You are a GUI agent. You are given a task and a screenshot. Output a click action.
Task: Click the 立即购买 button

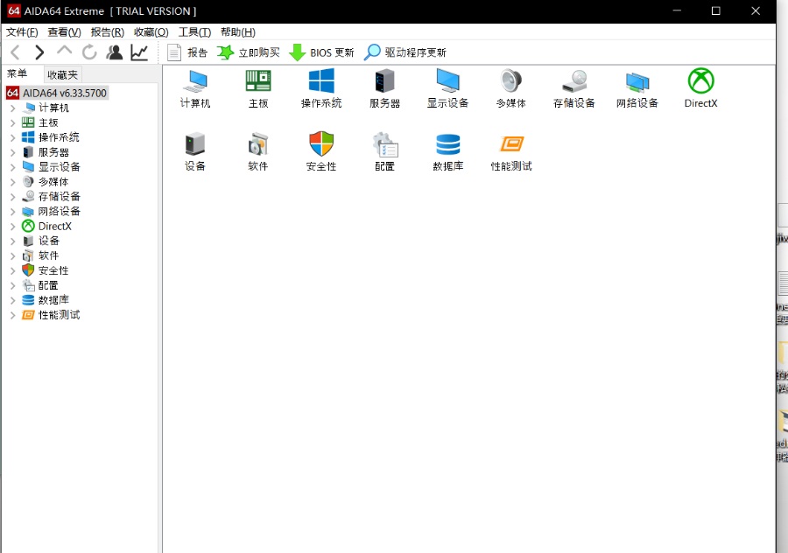[x=249, y=52]
